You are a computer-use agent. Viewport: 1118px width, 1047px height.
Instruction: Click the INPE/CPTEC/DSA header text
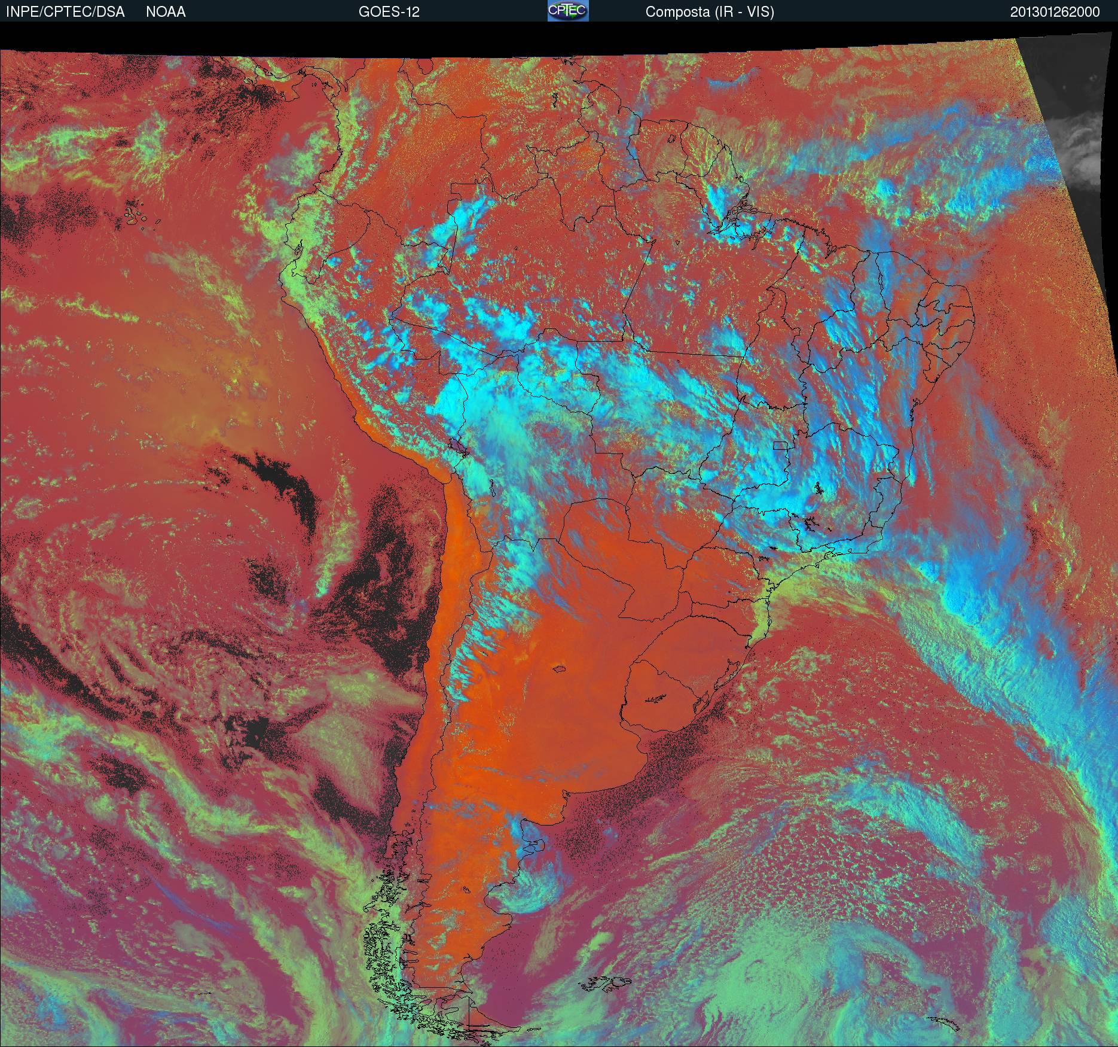click(65, 12)
